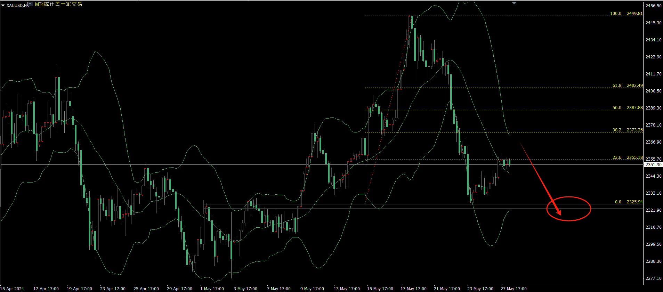Click the 2389.30 price scale value

[x=653, y=108]
